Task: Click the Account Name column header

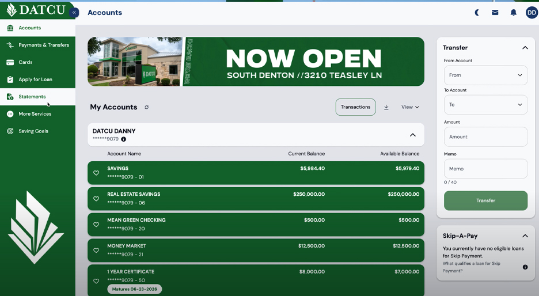Action: [x=124, y=154]
